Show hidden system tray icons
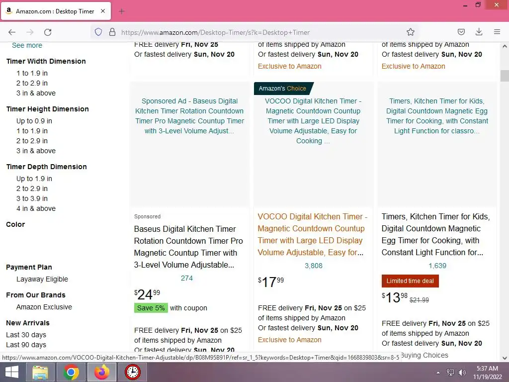 pyautogui.click(x=438, y=373)
